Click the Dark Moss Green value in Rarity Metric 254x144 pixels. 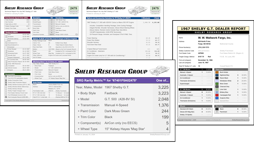coord(117,111)
